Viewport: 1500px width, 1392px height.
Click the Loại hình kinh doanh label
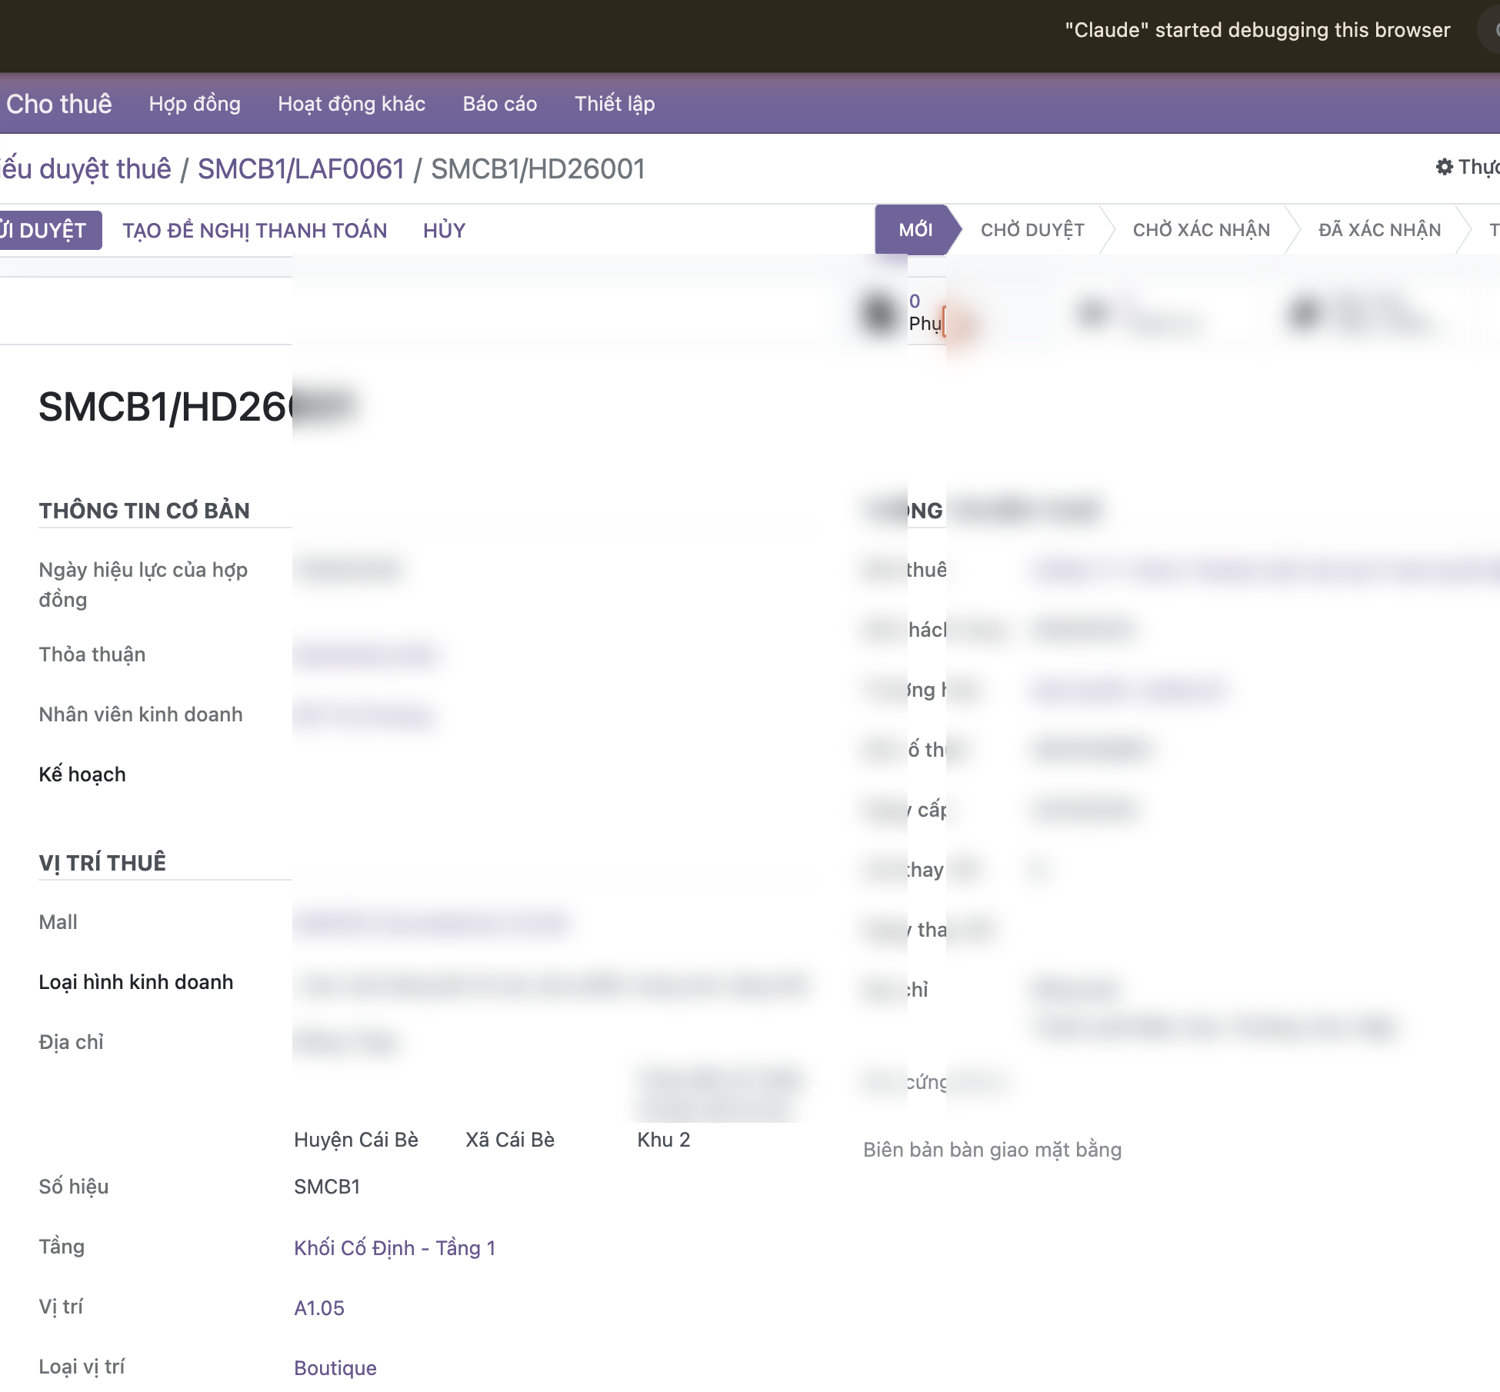136,981
